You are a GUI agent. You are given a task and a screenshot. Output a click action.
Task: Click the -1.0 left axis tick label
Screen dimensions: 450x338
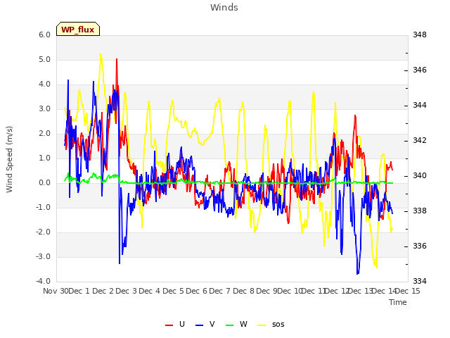coord(43,207)
